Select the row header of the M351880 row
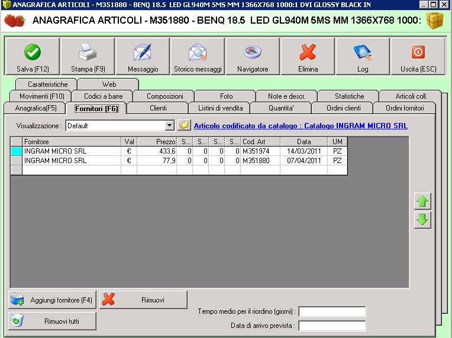The width and height of the screenshot is (452, 338). [x=17, y=161]
